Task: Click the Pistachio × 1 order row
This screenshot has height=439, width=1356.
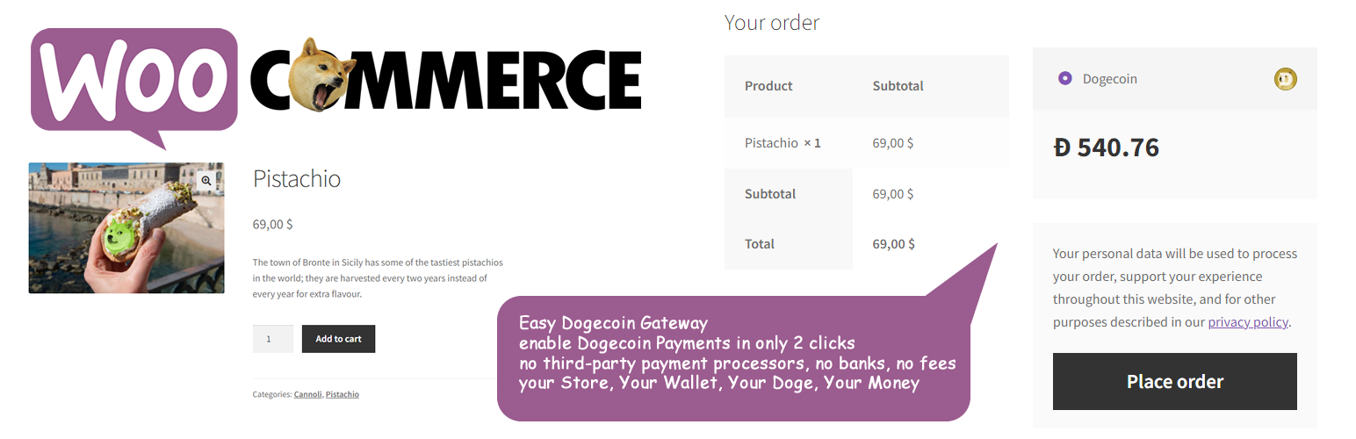Action: (783, 142)
